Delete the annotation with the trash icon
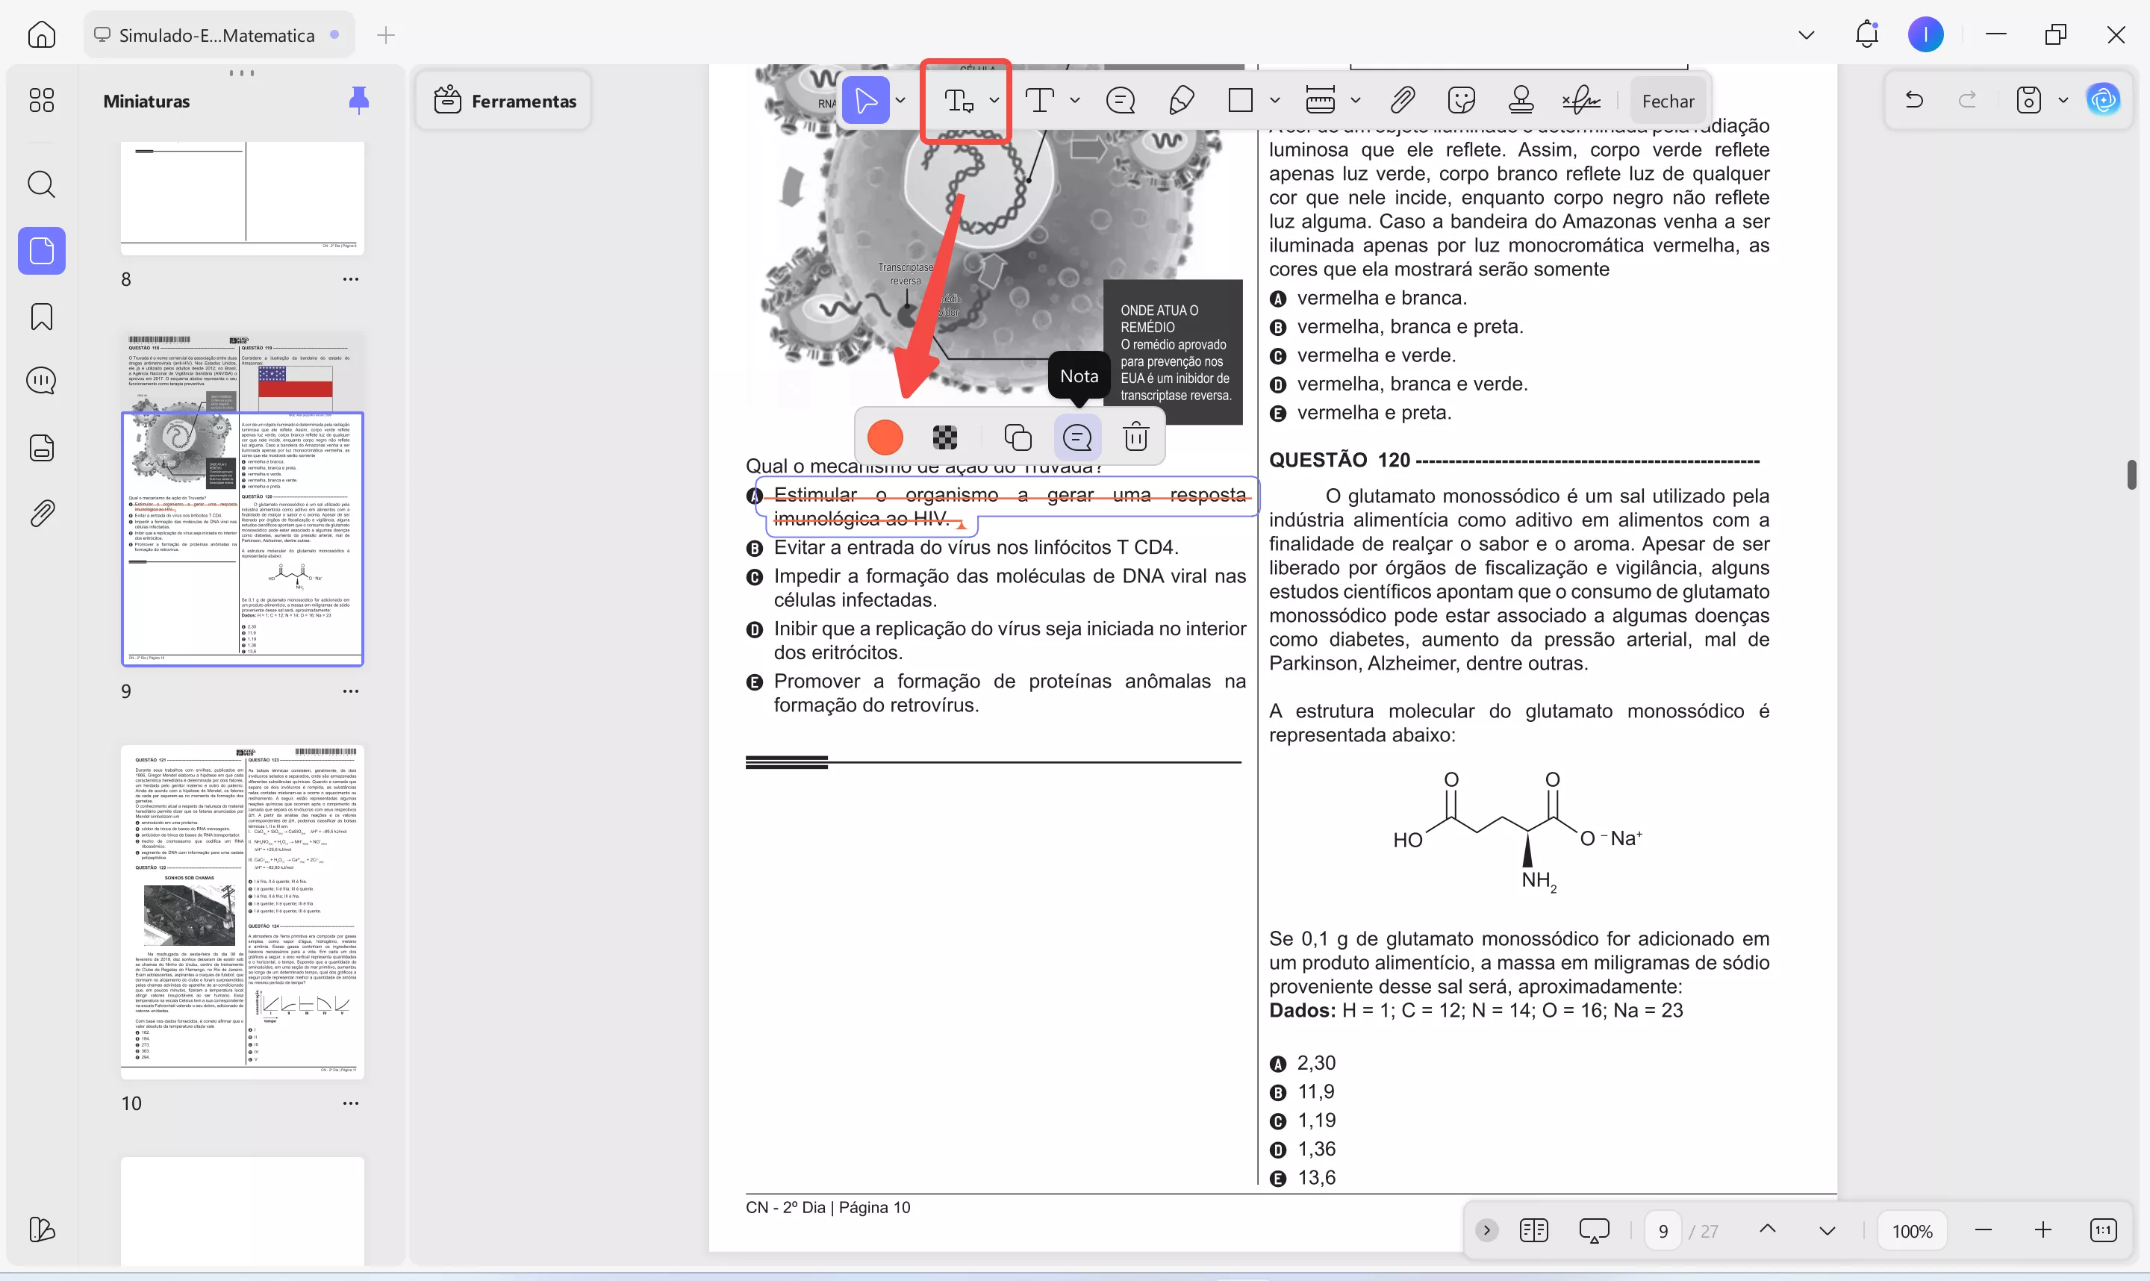The height and width of the screenshot is (1281, 2150). coord(1136,437)
